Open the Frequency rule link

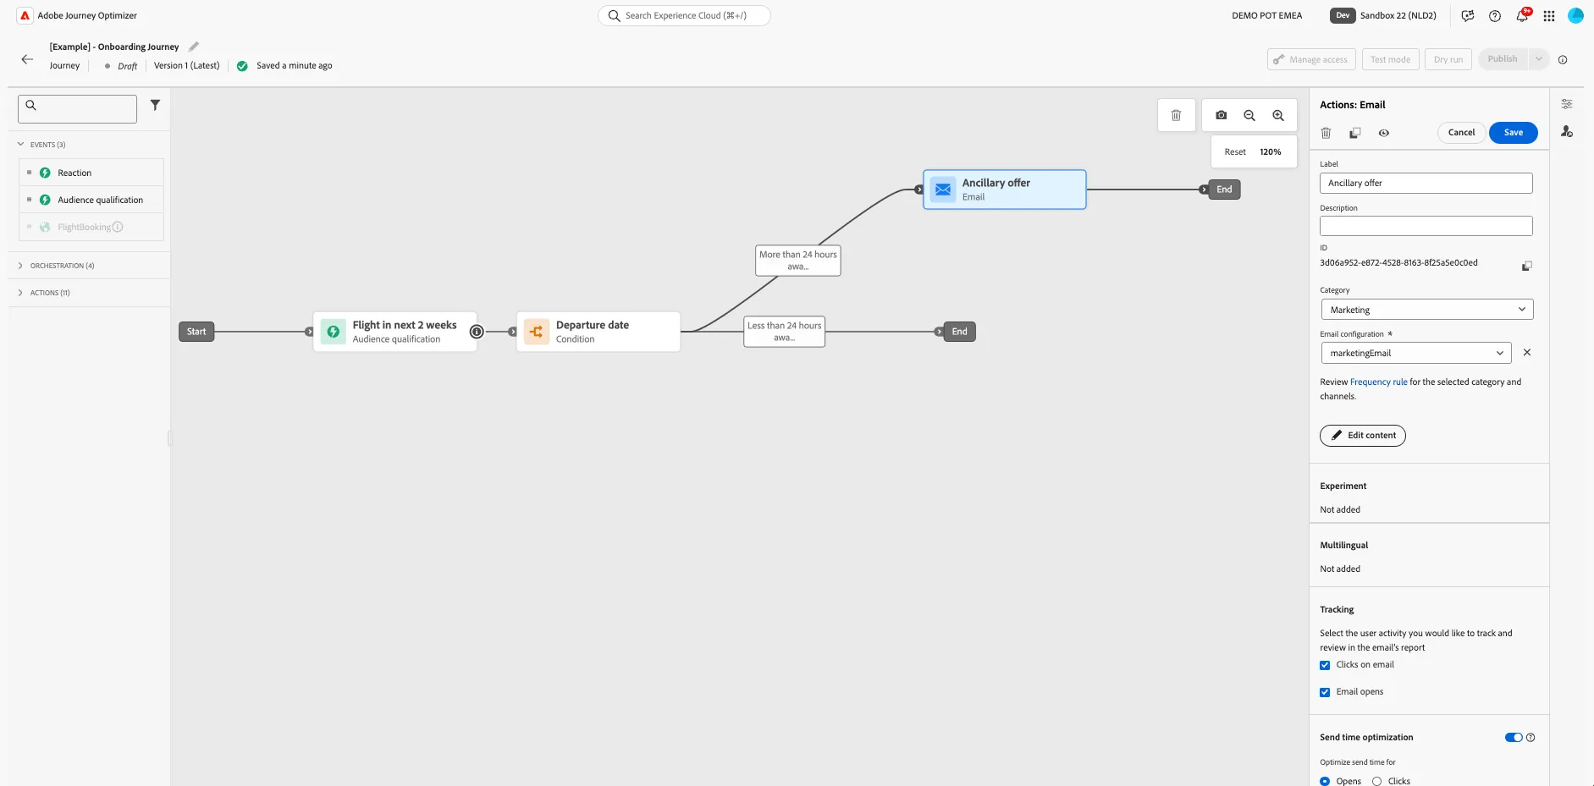(1378, 382)
